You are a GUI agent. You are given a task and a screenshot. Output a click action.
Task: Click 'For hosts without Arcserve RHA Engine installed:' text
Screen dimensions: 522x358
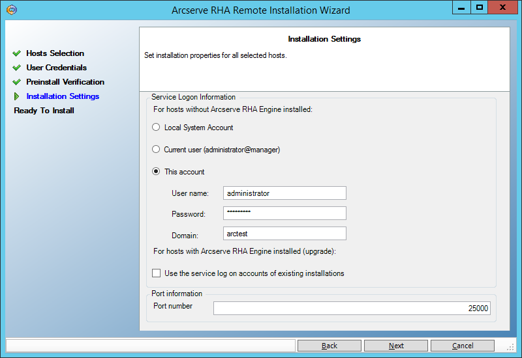coord(233,109)
